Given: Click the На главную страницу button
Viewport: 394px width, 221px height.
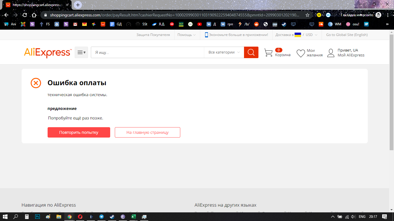Looking at the screenshot, I should tap(147, 132).
